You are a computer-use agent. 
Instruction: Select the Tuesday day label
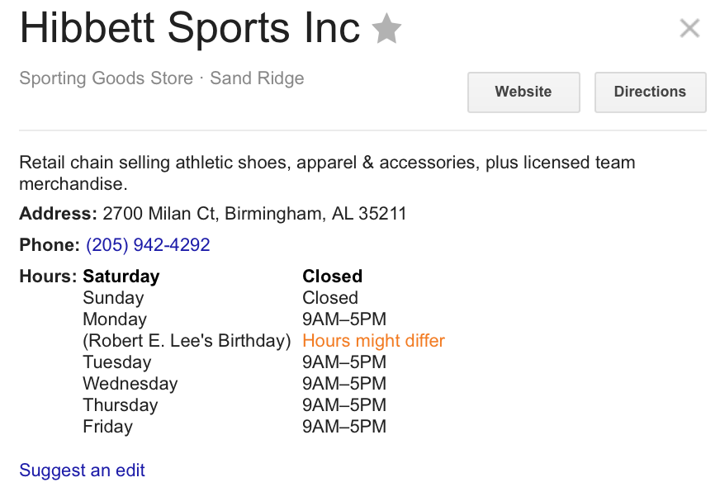(x=117, y=362)
